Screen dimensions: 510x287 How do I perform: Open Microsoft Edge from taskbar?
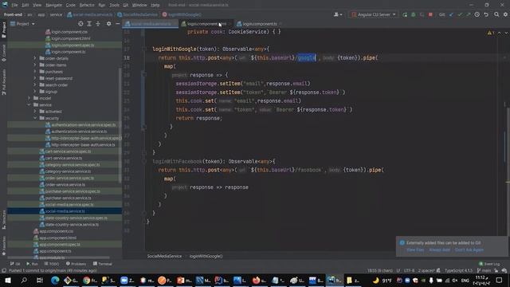coord(55,280)
